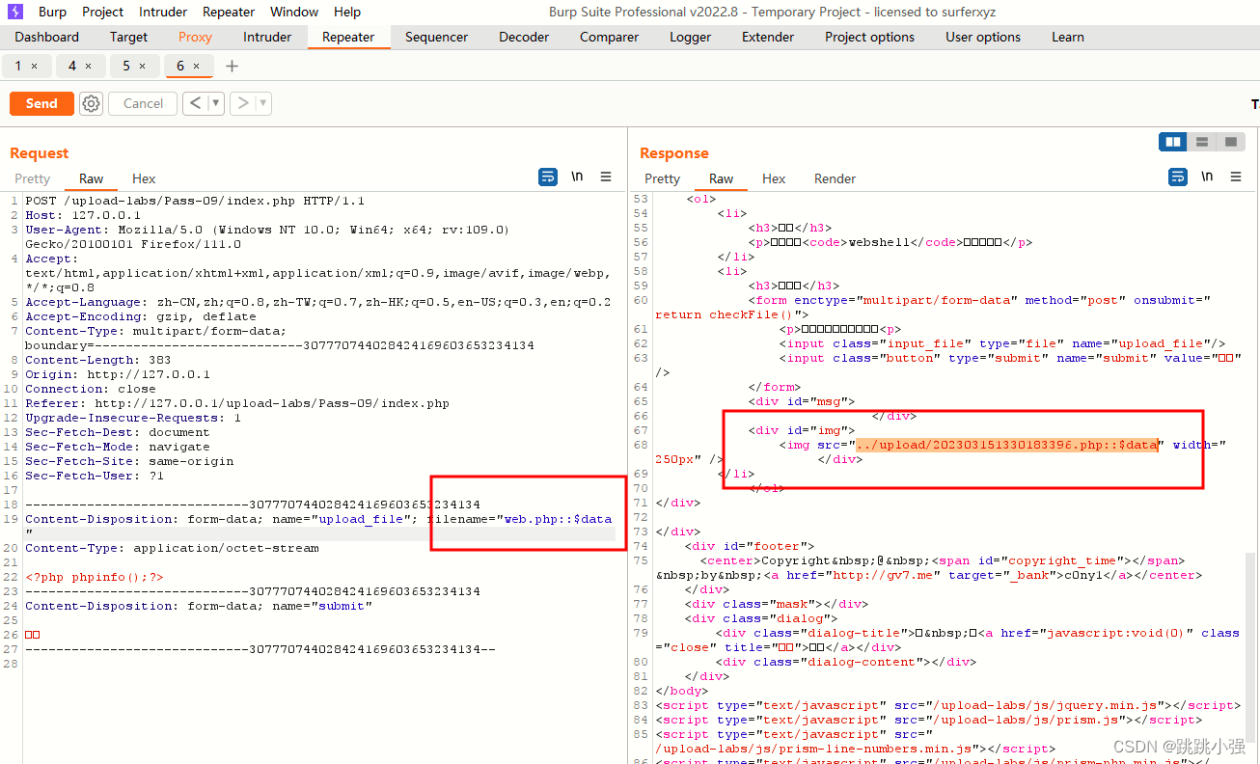This screenshot has width=1260, height=764.
Task: Close Repeater tab 6
Action: pos(197,67)
